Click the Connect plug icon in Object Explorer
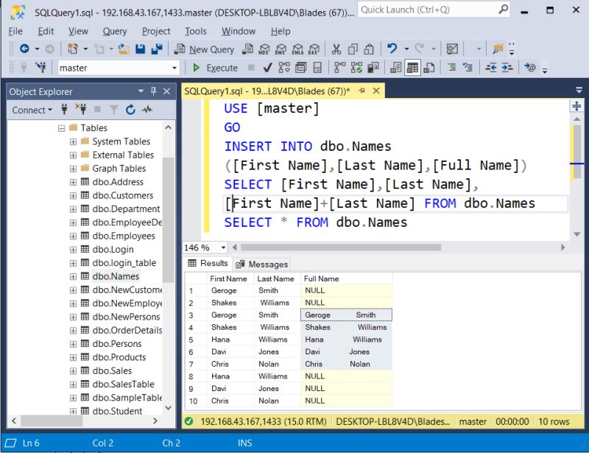The width and height of the screenshot is (589, 453). [65, 109]
